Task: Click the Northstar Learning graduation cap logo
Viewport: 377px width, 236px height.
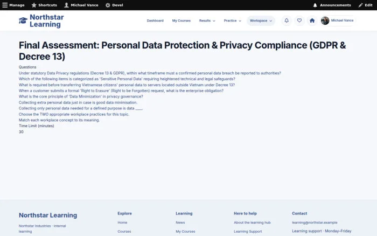Action: pyautogui.click(x=23, y=20)
